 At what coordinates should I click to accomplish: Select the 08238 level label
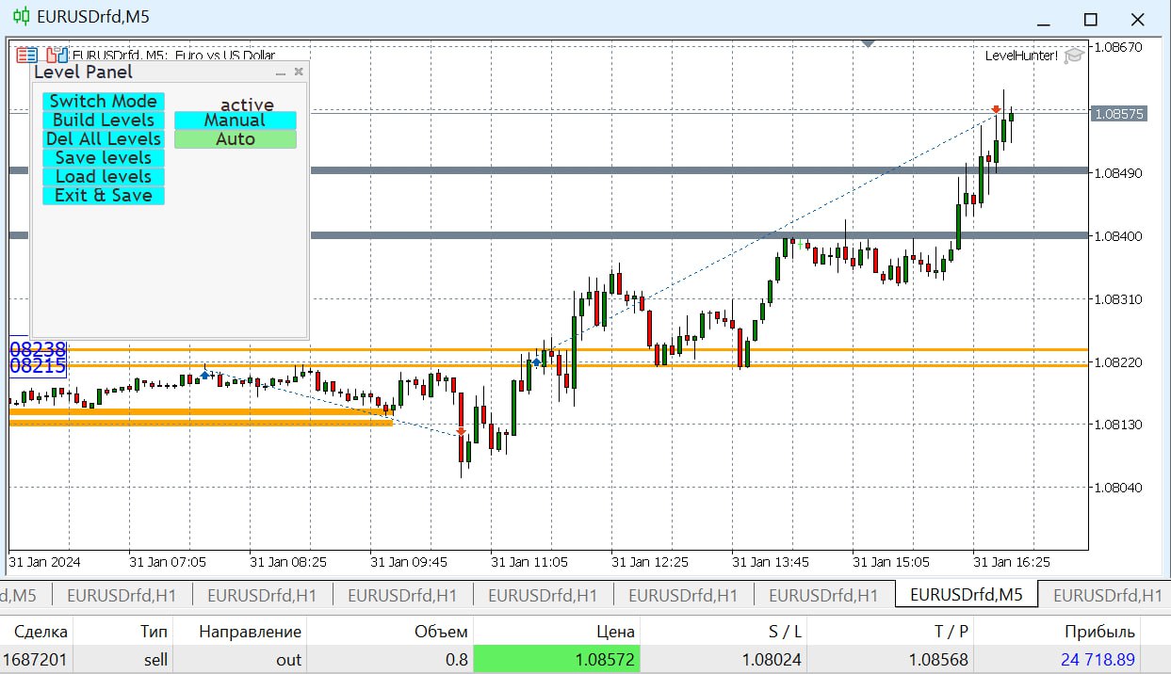tap(38, 348)
